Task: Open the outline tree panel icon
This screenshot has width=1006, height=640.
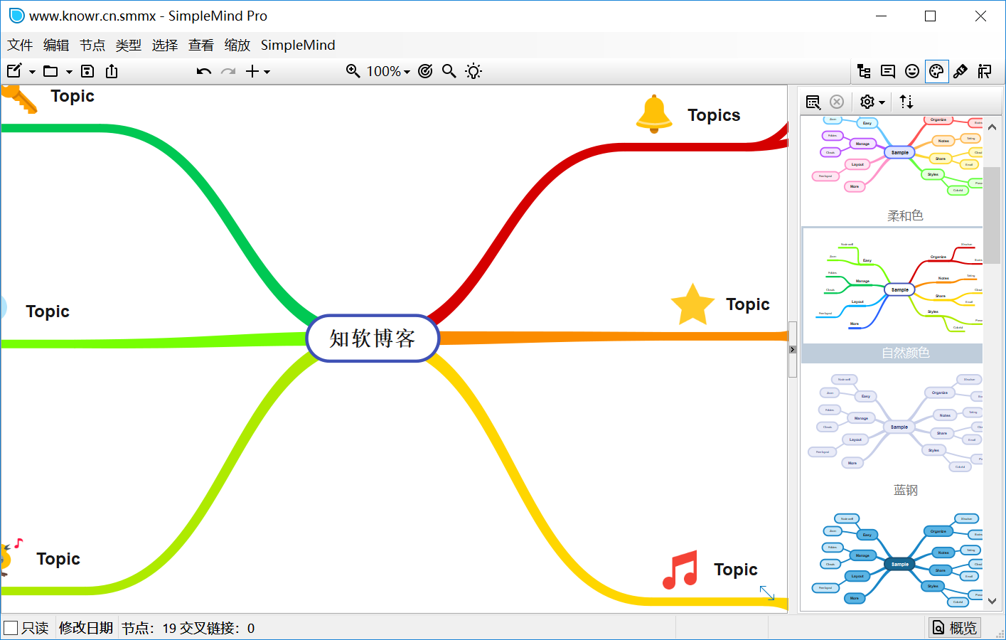Action: tap(864, 71)
